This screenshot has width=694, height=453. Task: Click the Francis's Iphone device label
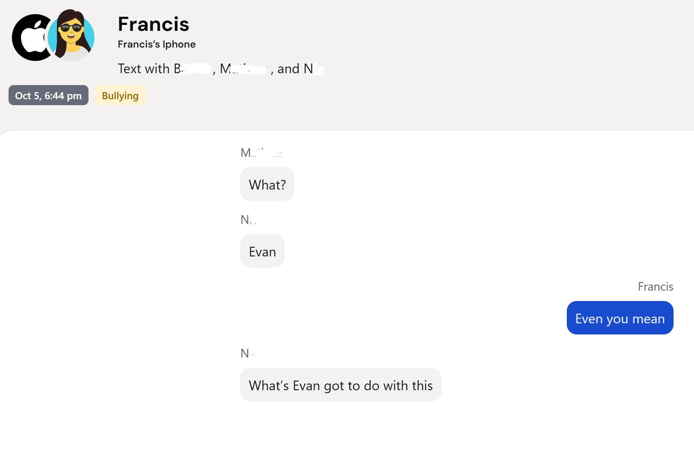pyautogui.click(x=157, y=44)
